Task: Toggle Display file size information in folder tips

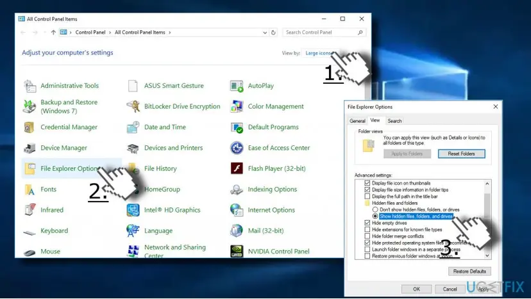Action: (x=367, y=190)
